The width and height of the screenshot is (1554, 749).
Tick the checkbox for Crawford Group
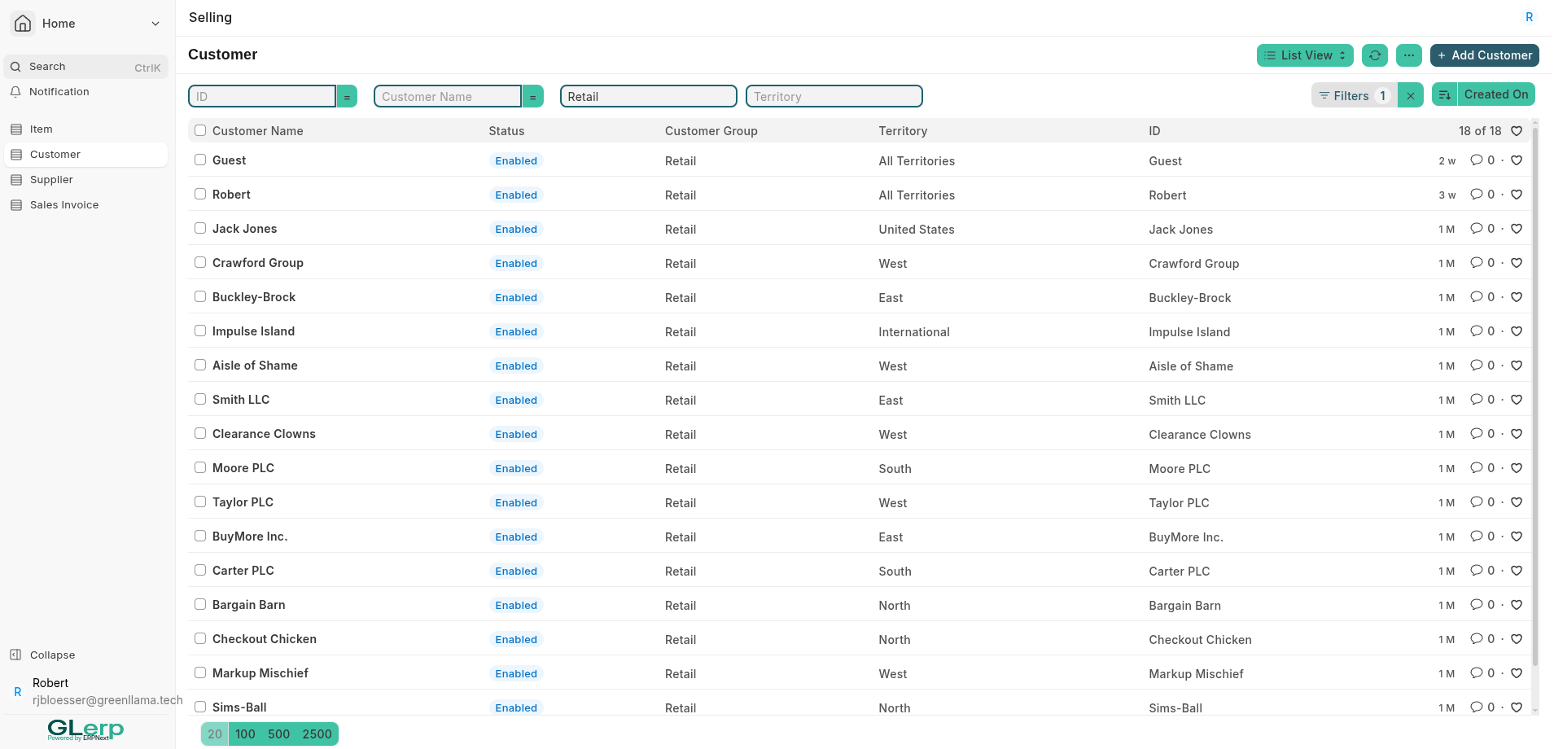(x=200, y=263)
